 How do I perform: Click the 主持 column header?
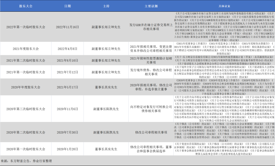point(106,6)
